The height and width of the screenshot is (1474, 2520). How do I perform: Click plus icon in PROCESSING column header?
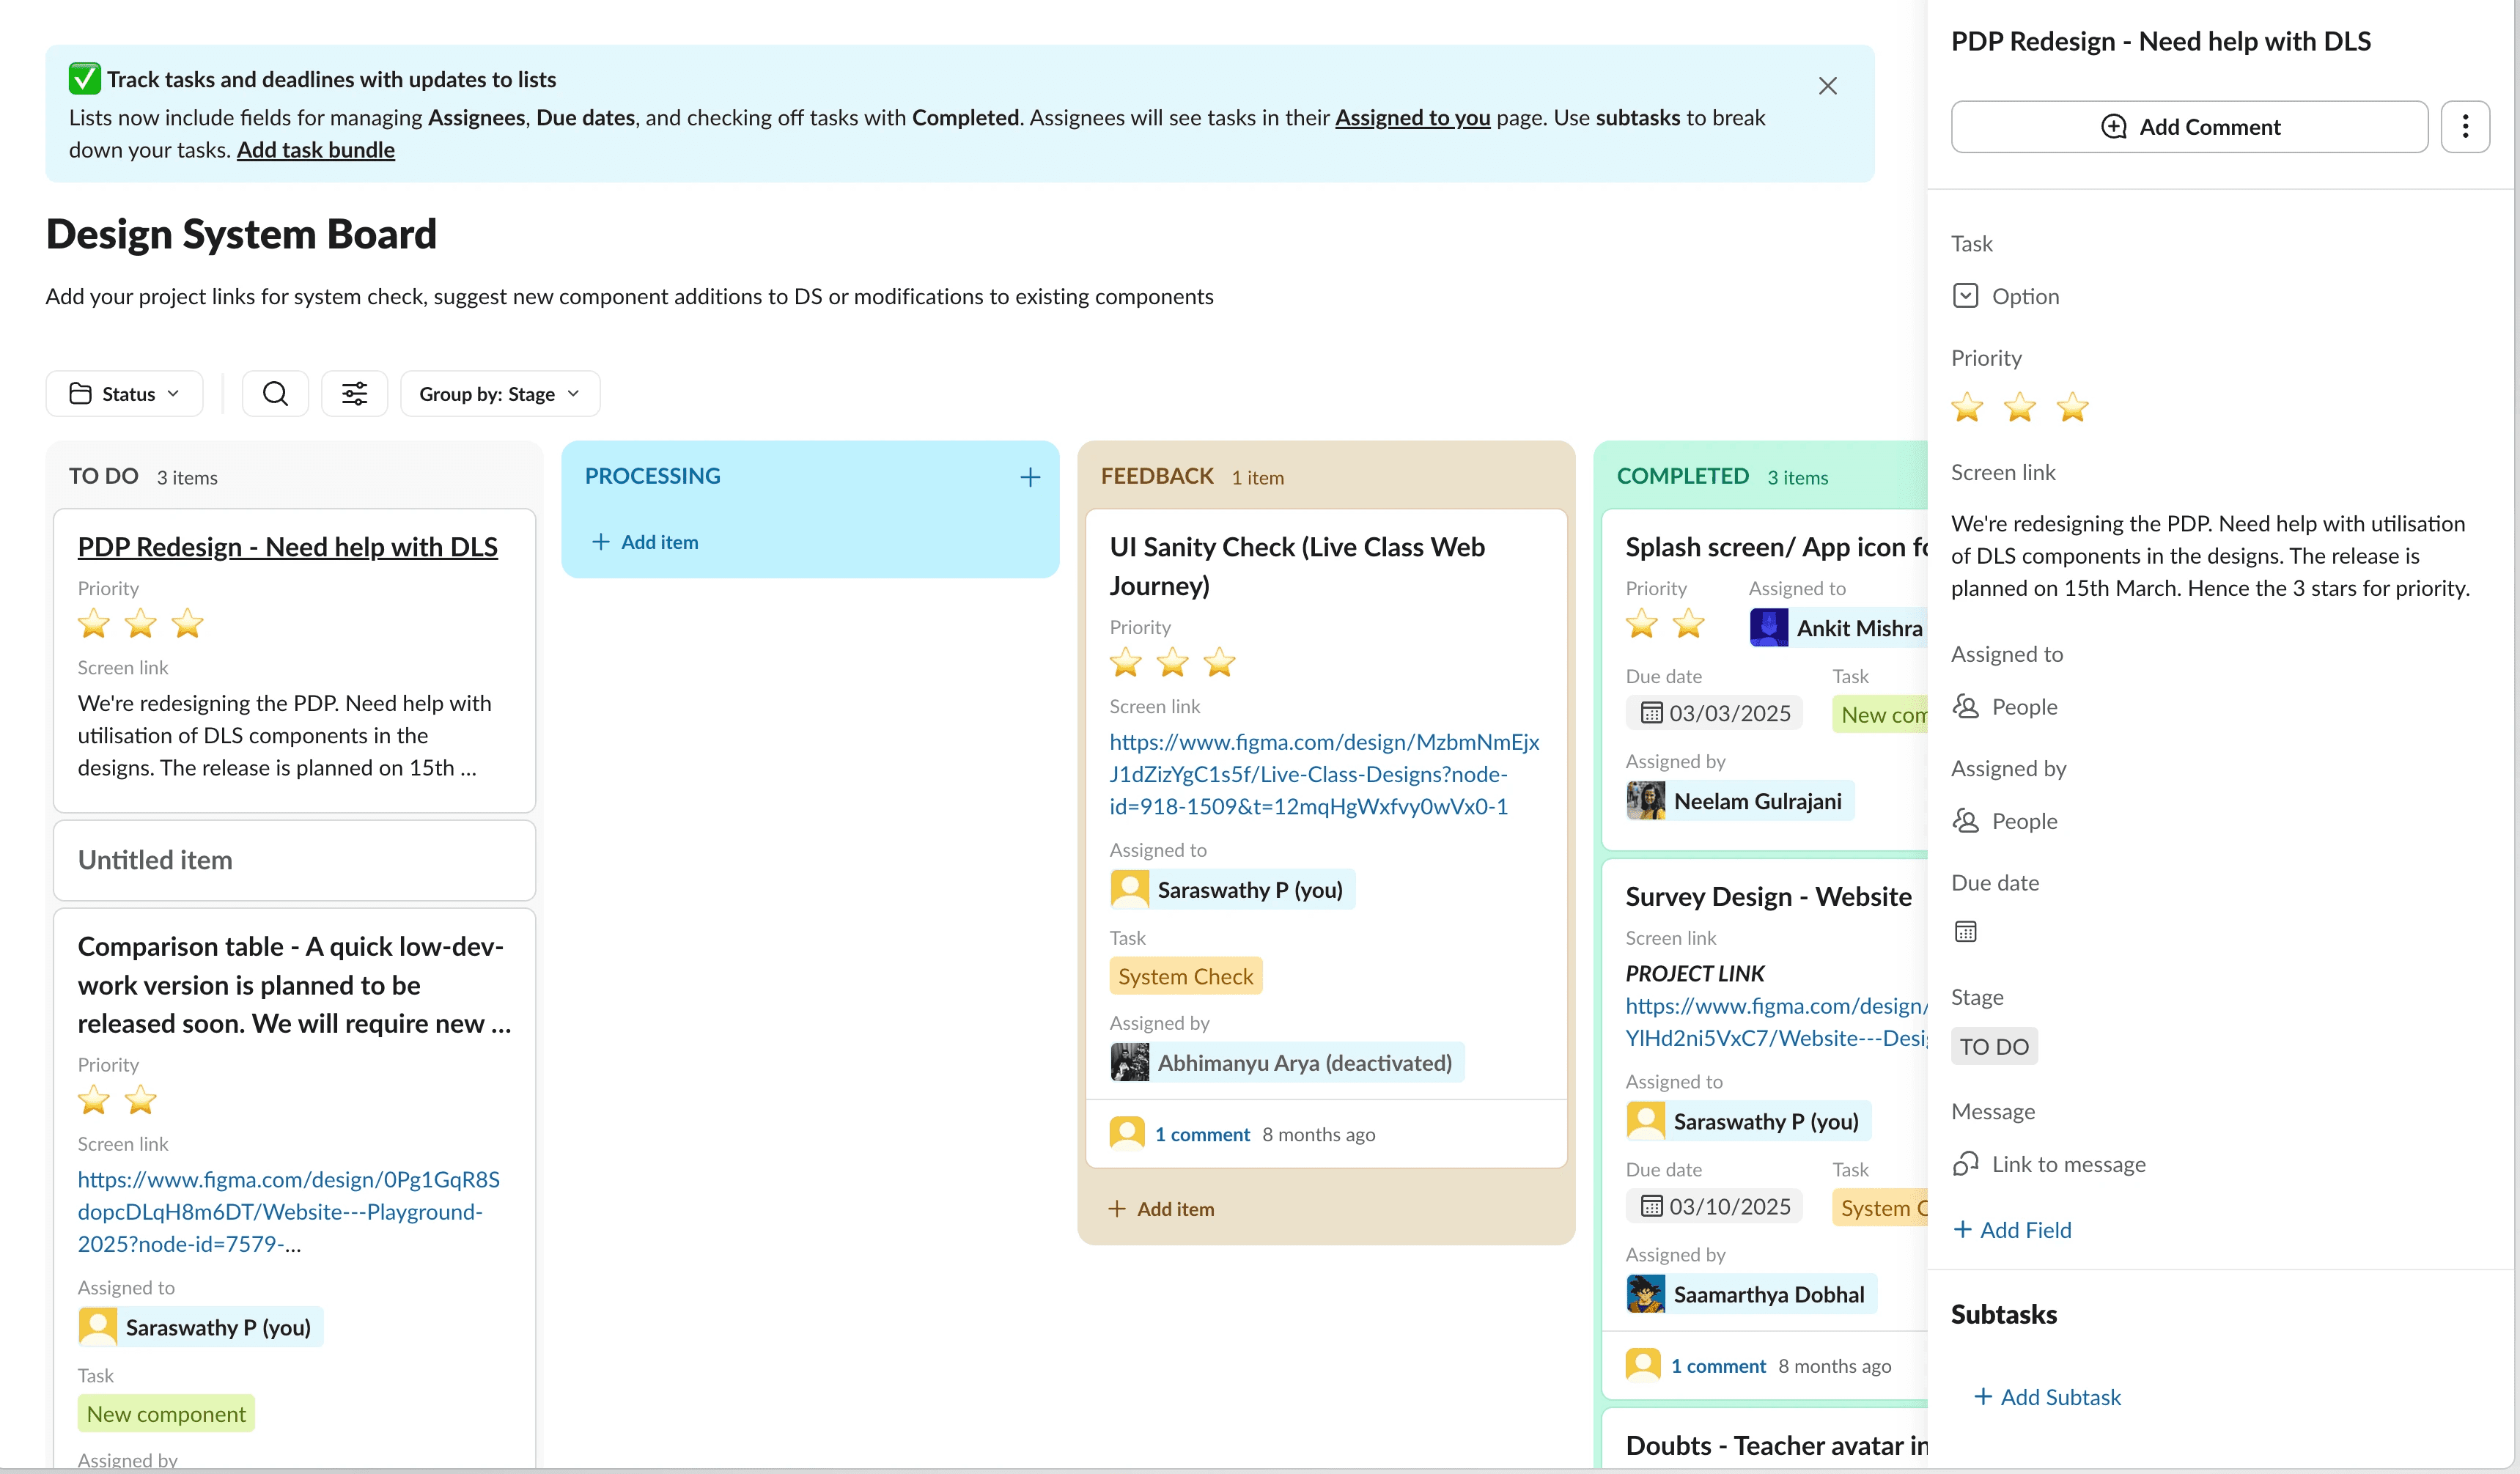1029,477
